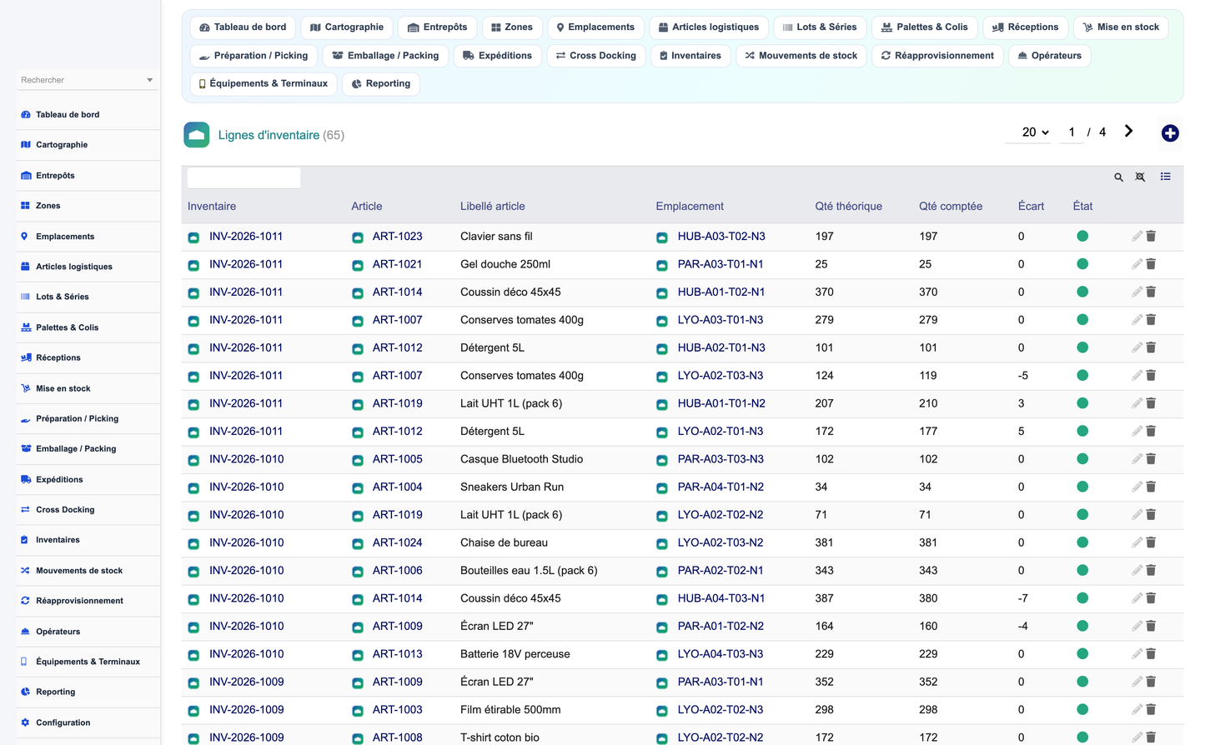Click the pencil icon for Casque Bluetooth Studio
The height and width of the screenshot is (745, 1205).
[x=1137, y=459]
